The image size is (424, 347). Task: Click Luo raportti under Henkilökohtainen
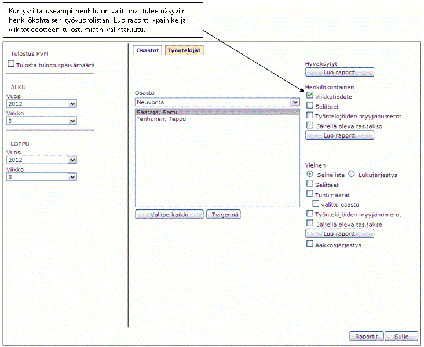(x=339, y=135)
